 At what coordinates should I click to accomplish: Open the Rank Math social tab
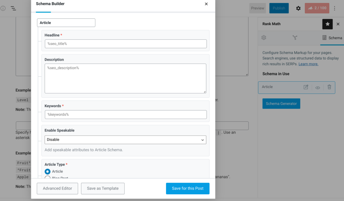click(295, 38)
